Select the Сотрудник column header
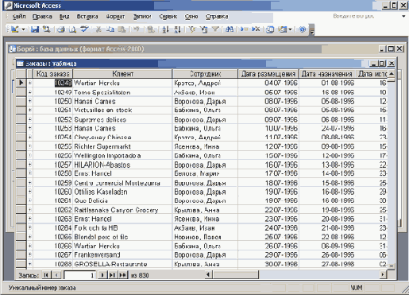Screen dimensions: 409x295 (205, 74)
